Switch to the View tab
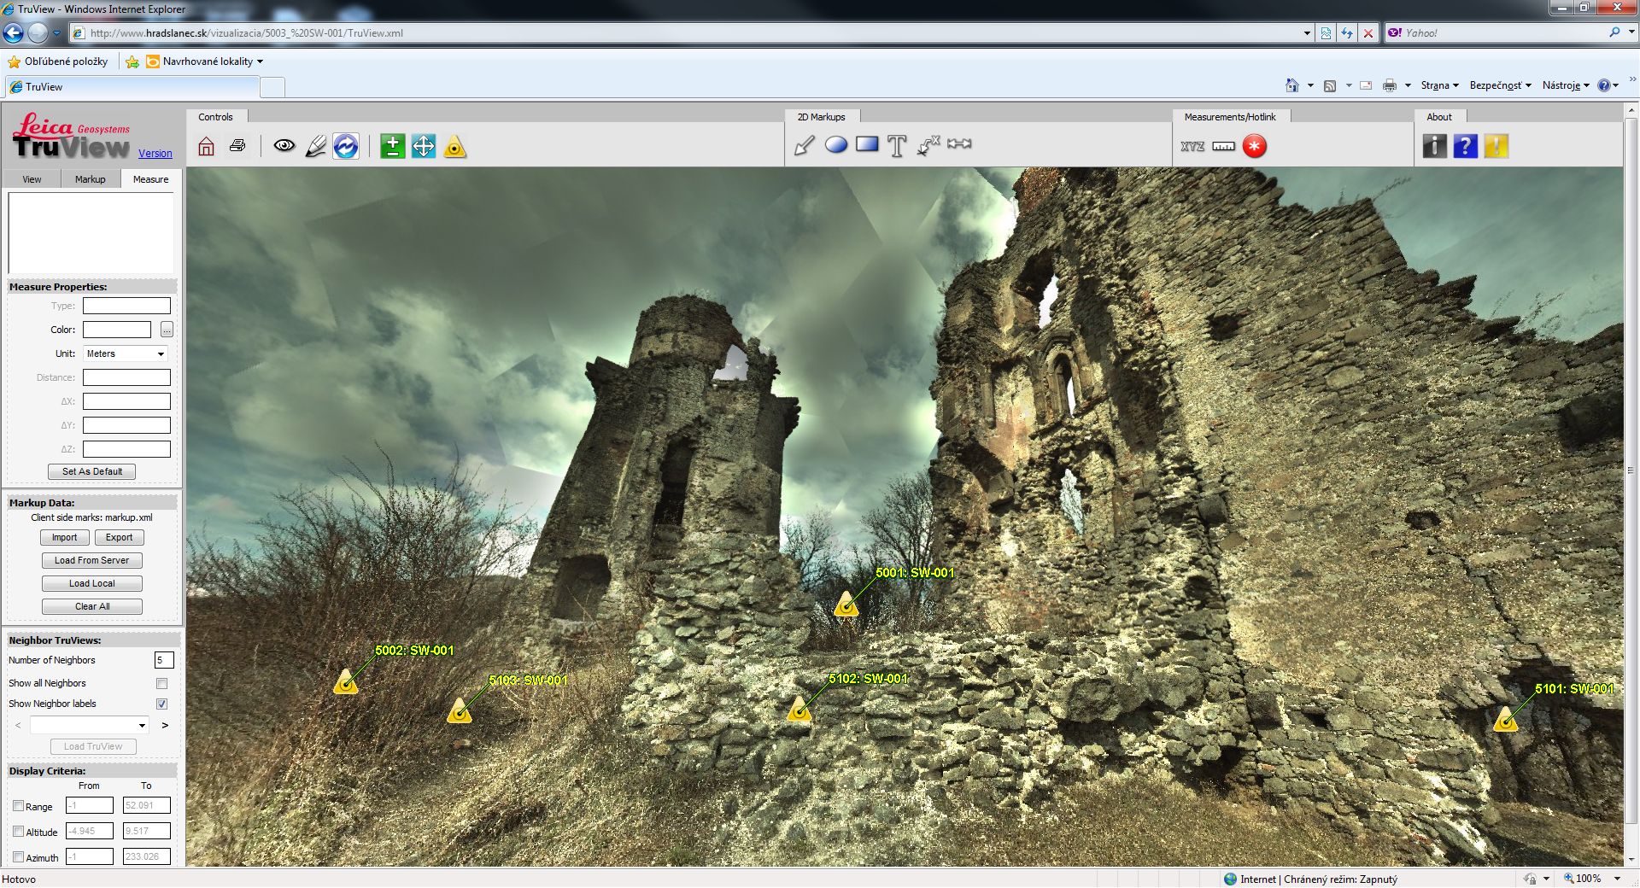This screenshot has width=1640, height=888. 32,179
